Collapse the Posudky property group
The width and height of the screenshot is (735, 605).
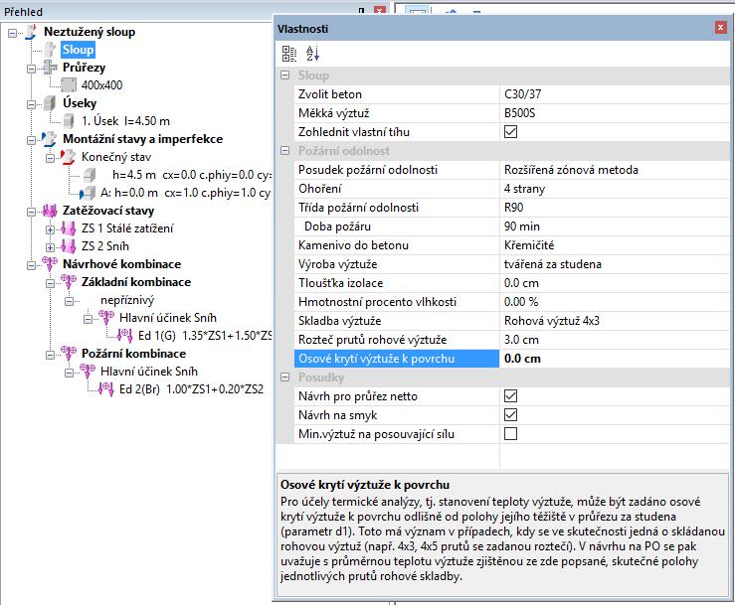tap(285, 377)
